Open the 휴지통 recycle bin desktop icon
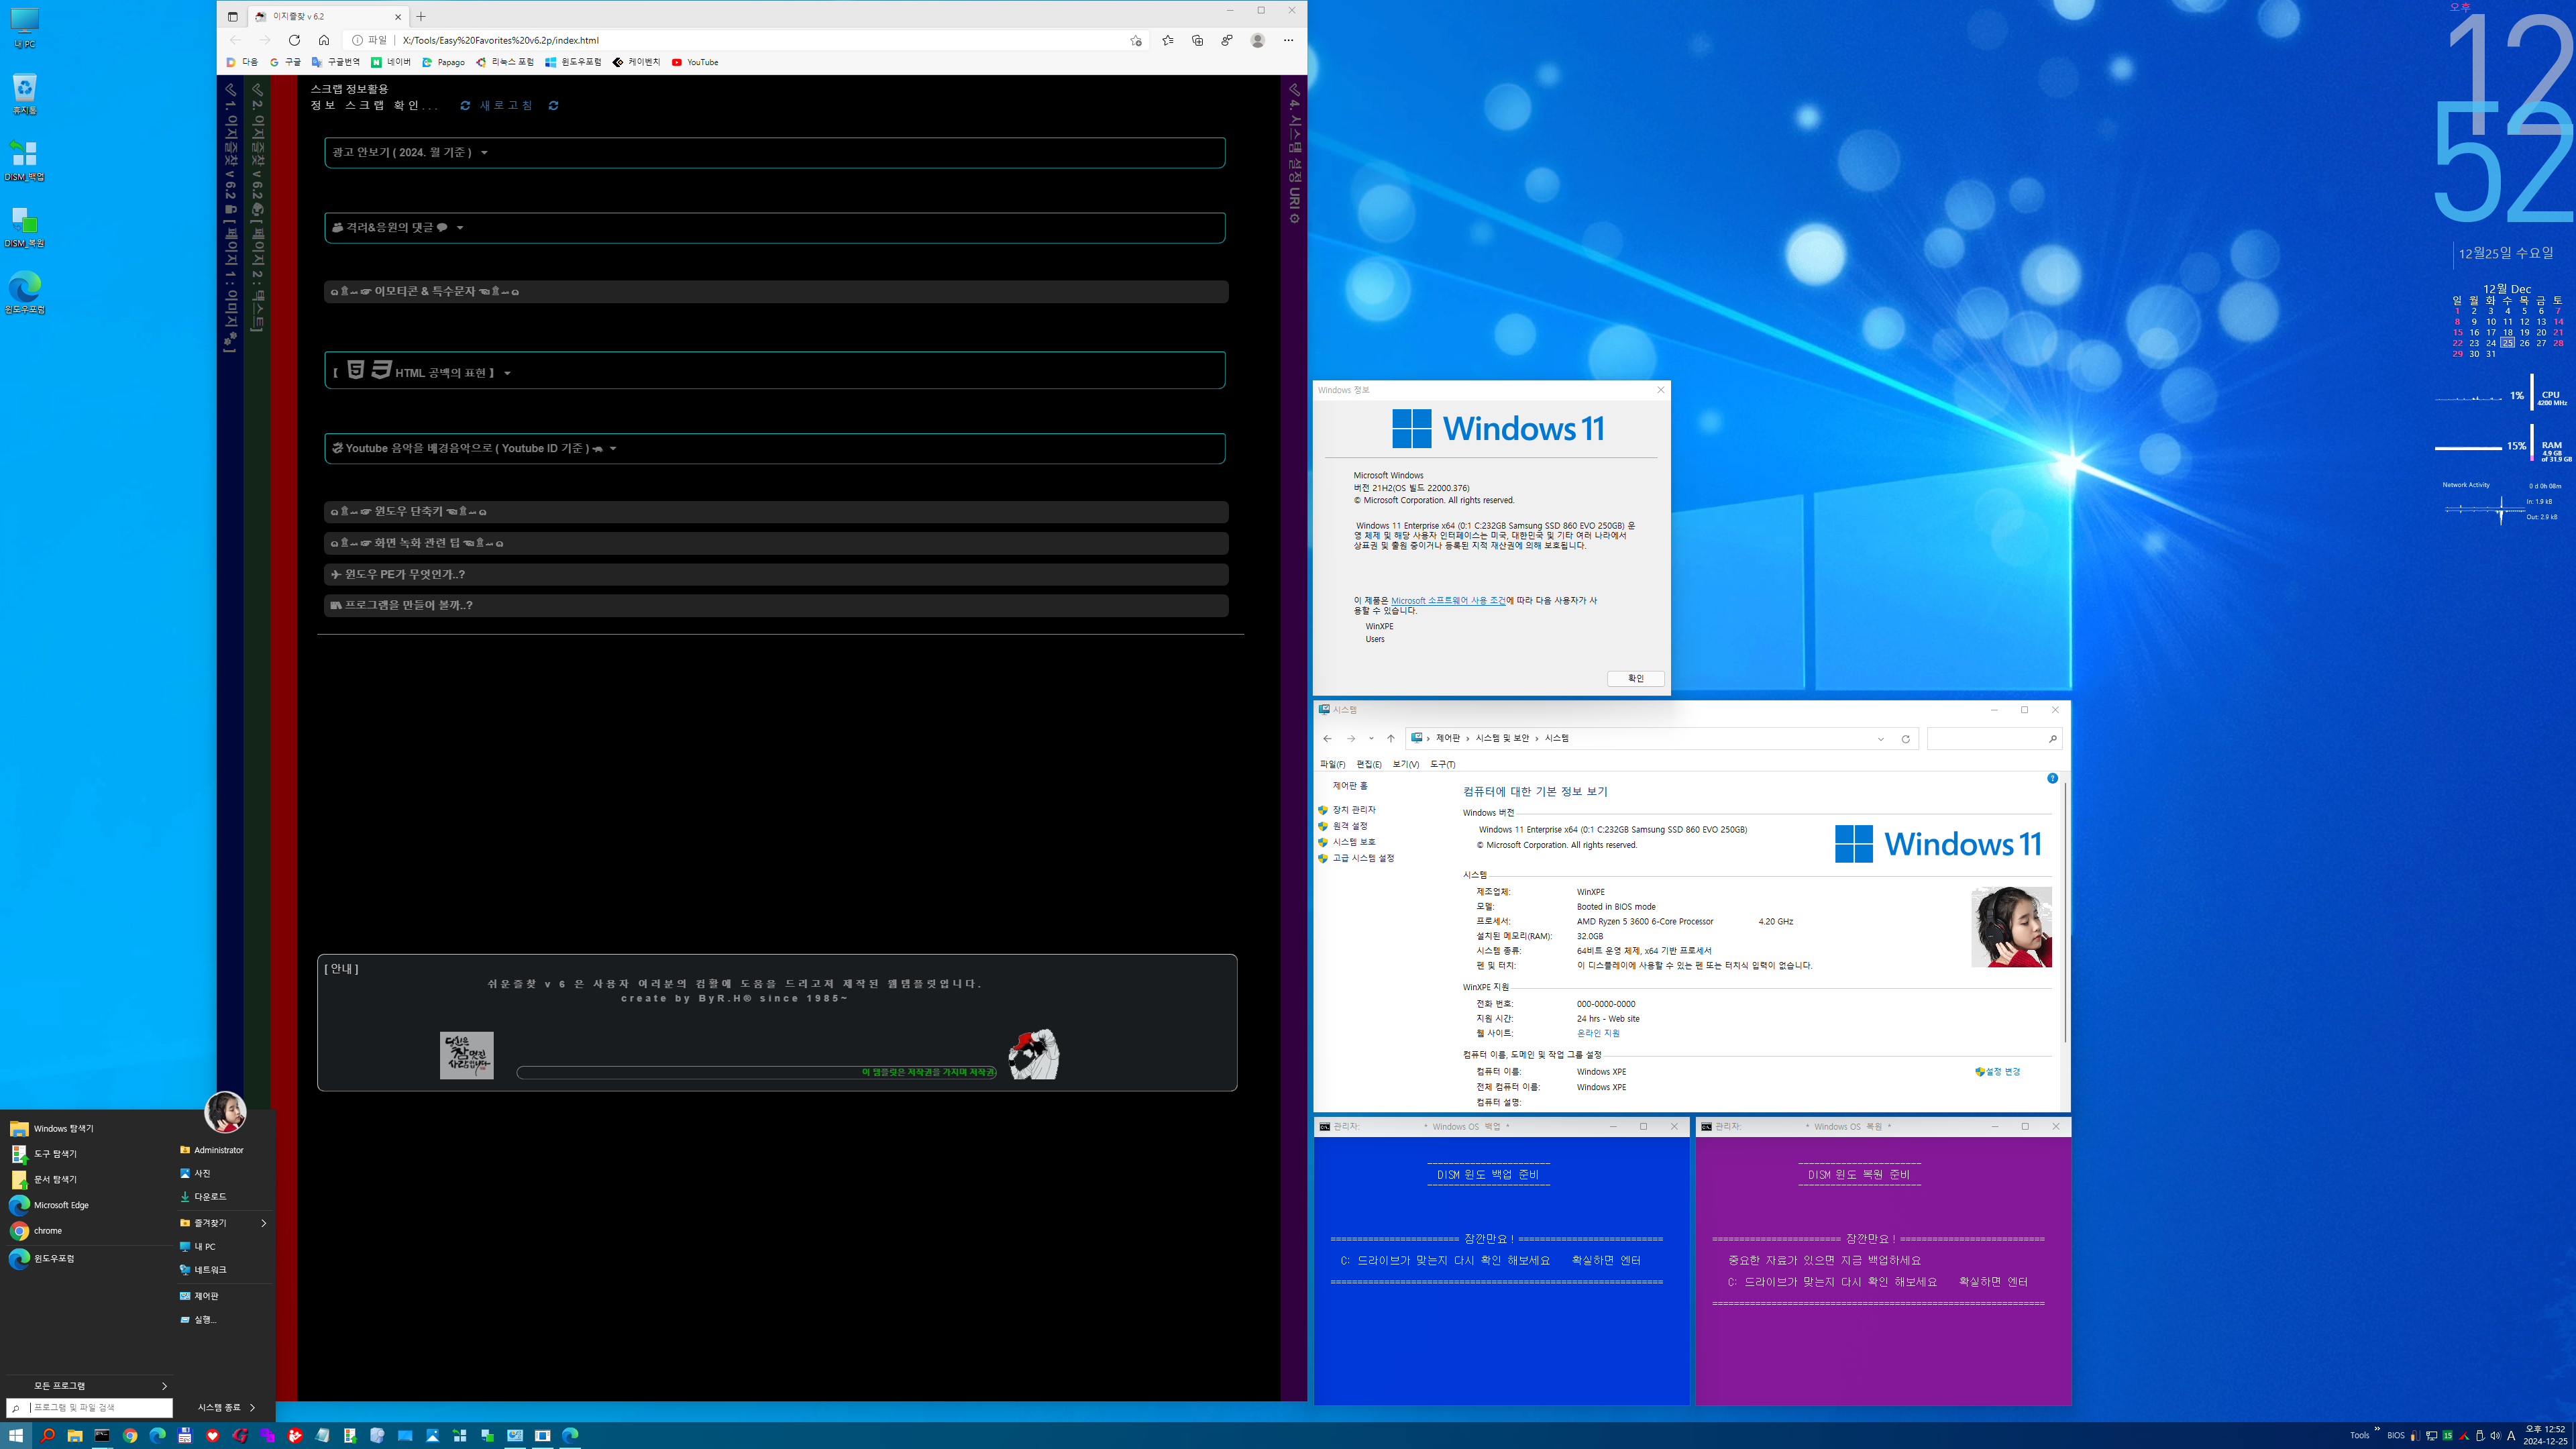2576x1449 pixels. 24,94
